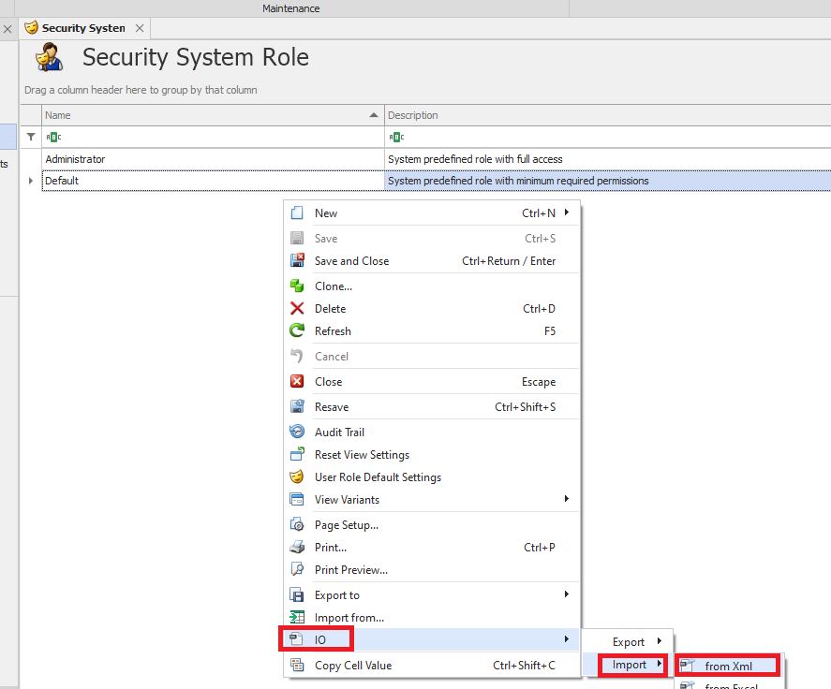Click the Copy Cell Value icon
The height and width of the screenshot is (689, 831).
(x=297, y=666)
